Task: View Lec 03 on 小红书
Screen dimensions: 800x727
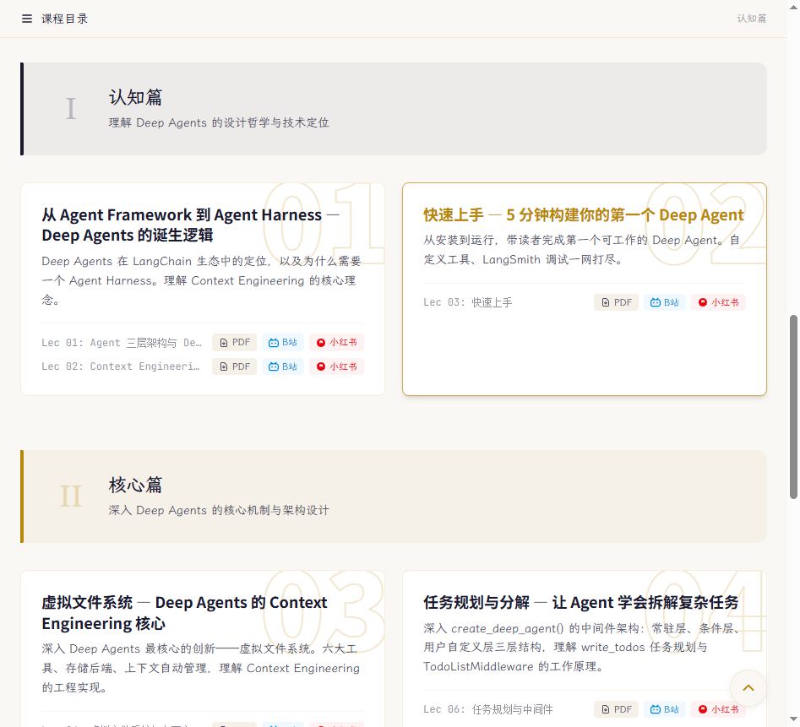Action: (718, 302)
